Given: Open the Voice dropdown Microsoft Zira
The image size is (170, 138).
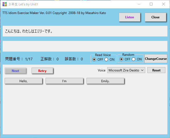Looking at the screenshot, I should pos(126,70).
